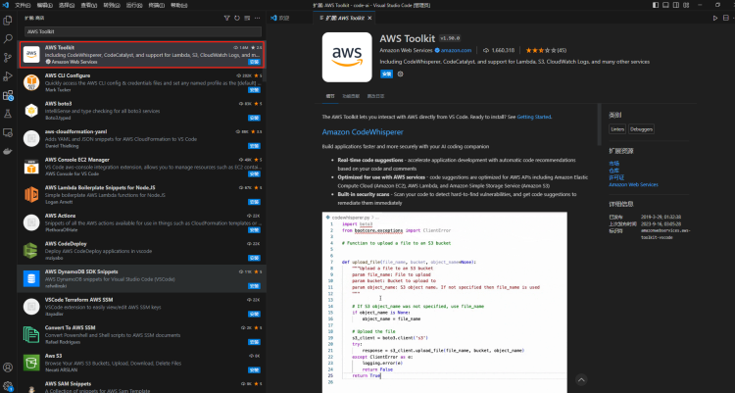Screen dimensions: 735x393
Task: Open extensions views and more actions menu
Action: coord(257,18)
